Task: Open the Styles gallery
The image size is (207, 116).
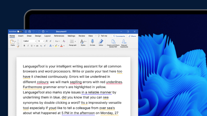Action: click(83, 43)
